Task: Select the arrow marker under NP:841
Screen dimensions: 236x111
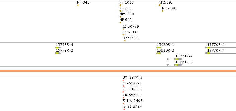Action: [78, 5]
